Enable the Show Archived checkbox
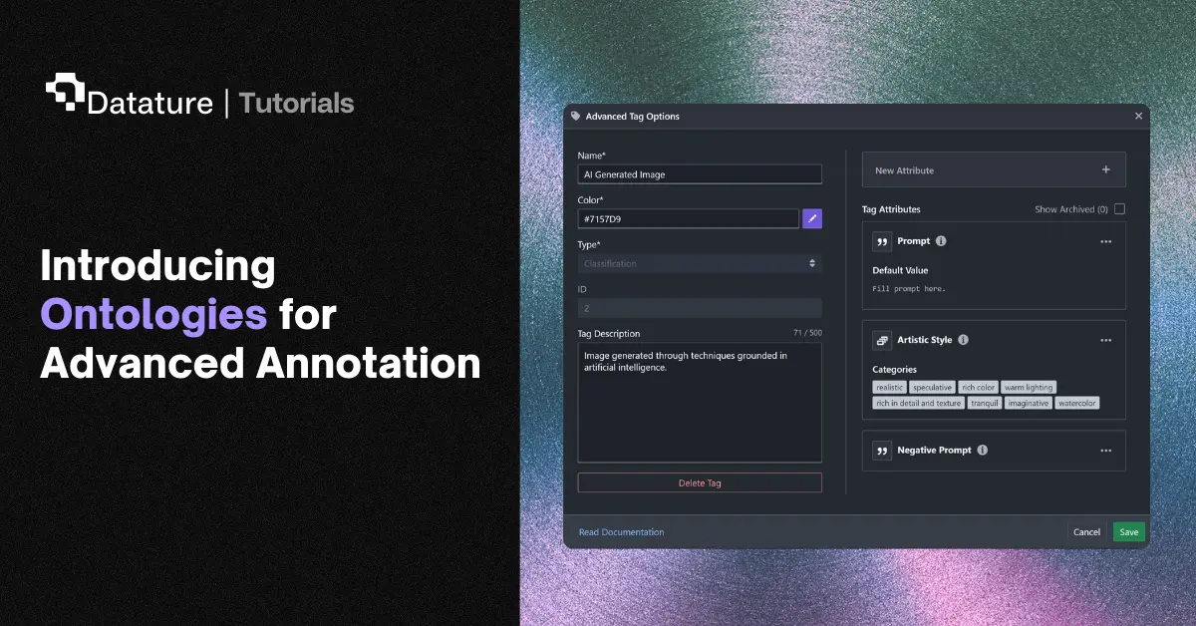Screen dimensions: 1196x626 (1119, 208)
